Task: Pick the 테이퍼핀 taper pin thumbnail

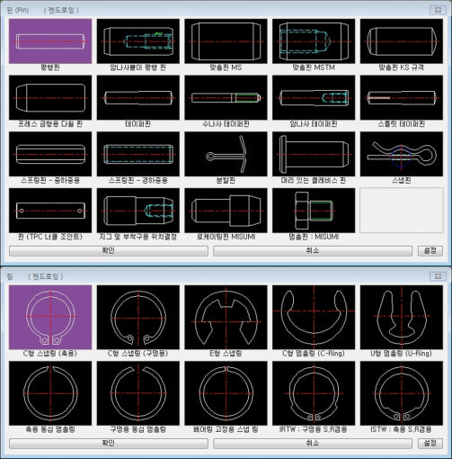Action: click(x=138, y=97)
